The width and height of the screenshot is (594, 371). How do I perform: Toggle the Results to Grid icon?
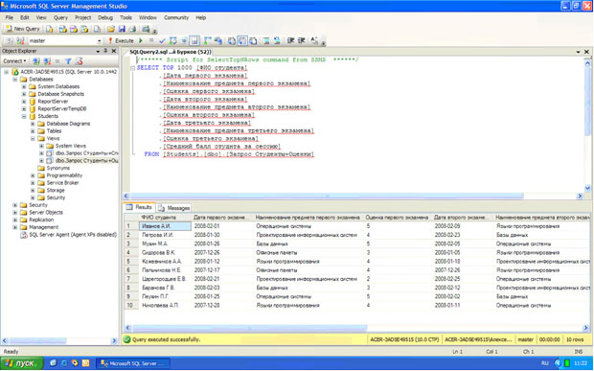point(242,40)
